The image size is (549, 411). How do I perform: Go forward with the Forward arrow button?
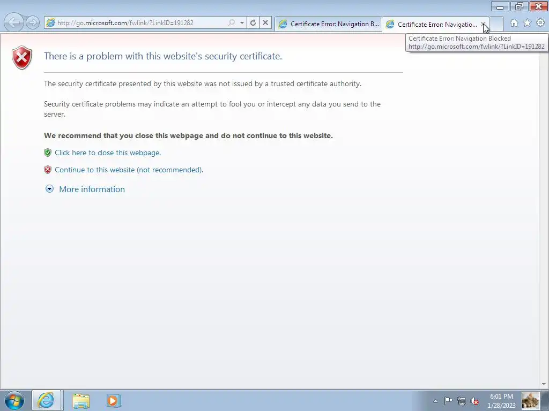33,22
